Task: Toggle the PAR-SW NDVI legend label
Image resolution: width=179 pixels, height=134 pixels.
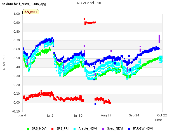Action: pos(143,128)
